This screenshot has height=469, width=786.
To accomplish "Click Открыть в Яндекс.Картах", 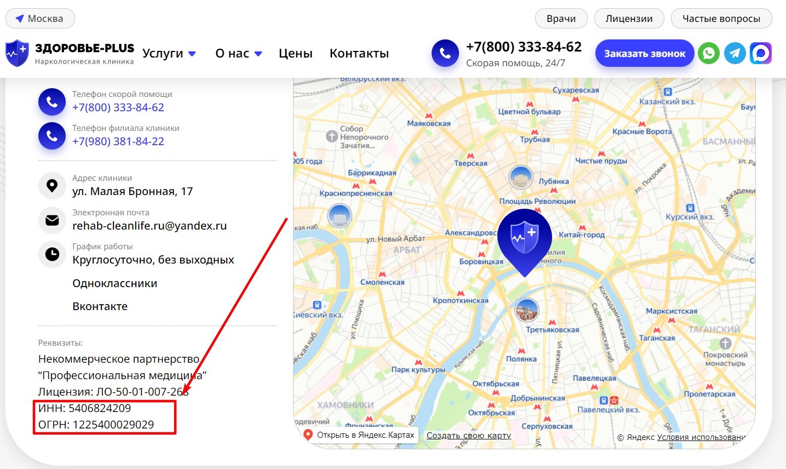I will [365, 434].
